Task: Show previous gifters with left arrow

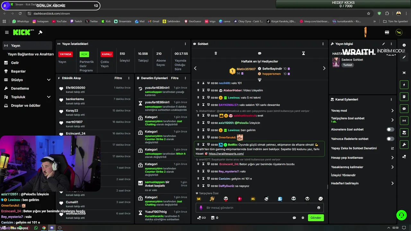Action: (195, 68)
